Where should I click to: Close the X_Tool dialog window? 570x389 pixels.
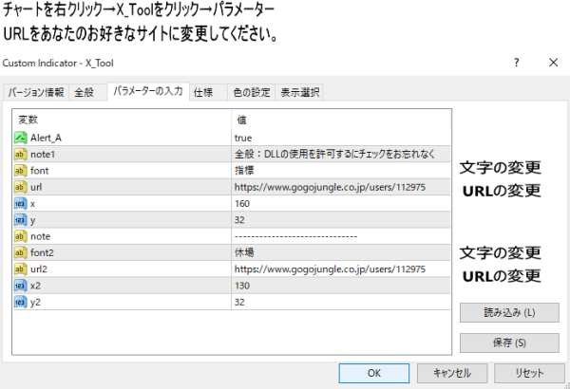click(553, 63)
